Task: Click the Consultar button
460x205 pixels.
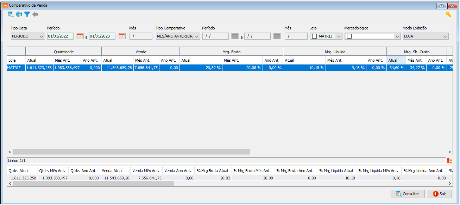Action: pos(408,194)
